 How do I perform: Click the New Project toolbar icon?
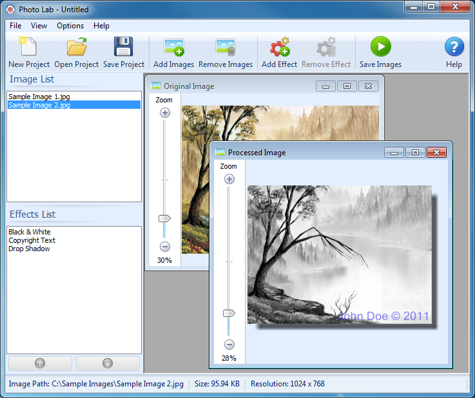tap(28, 46)
